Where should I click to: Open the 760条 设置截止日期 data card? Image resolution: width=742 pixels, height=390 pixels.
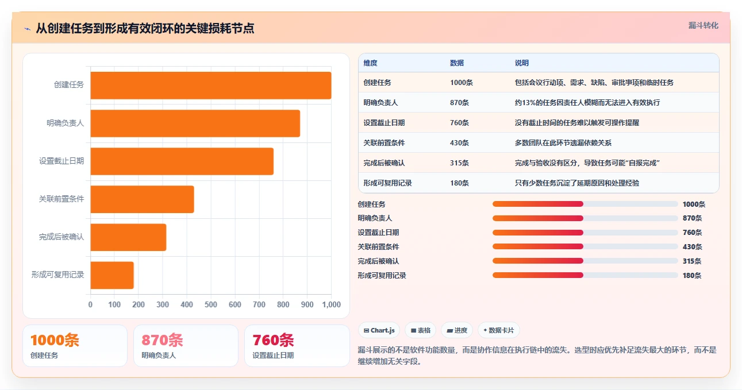tap(297, 346)
